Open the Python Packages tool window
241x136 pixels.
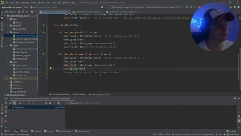click(x=64, y=131)
